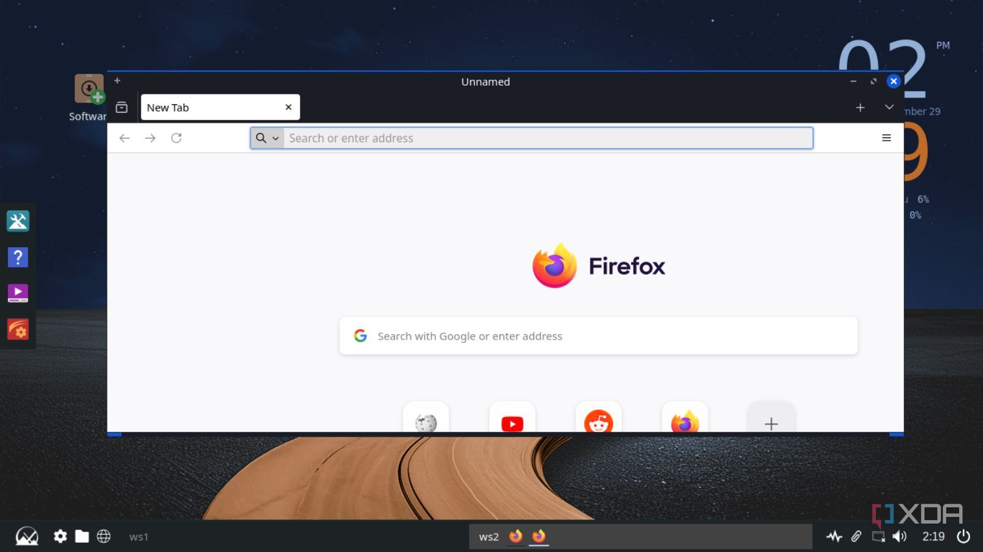Launch the media player dock icon

click(18, 293)
